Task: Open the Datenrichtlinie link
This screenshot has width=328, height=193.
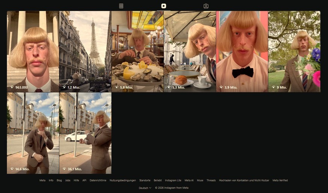Action: point(98,180)
